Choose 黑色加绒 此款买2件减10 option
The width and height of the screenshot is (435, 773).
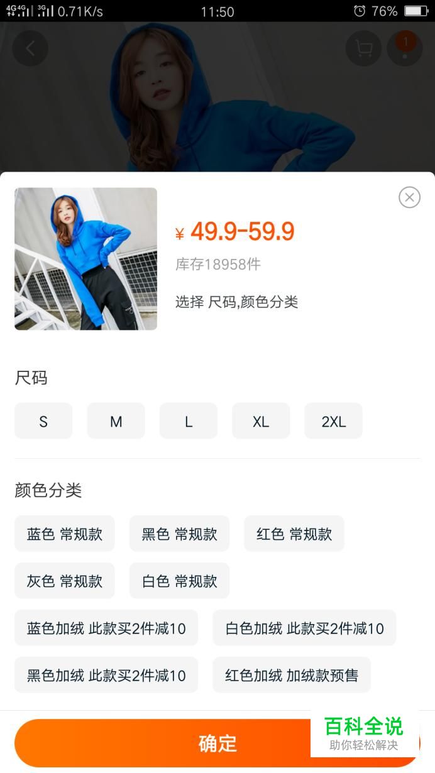pos(106,675)
